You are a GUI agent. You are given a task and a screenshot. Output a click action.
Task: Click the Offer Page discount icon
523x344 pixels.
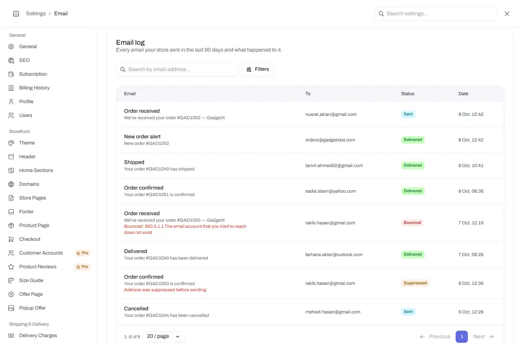11,294
